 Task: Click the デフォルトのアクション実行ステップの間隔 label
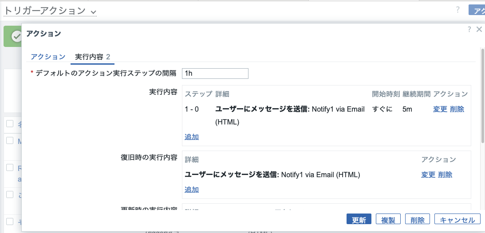click(x=106, y=74)
